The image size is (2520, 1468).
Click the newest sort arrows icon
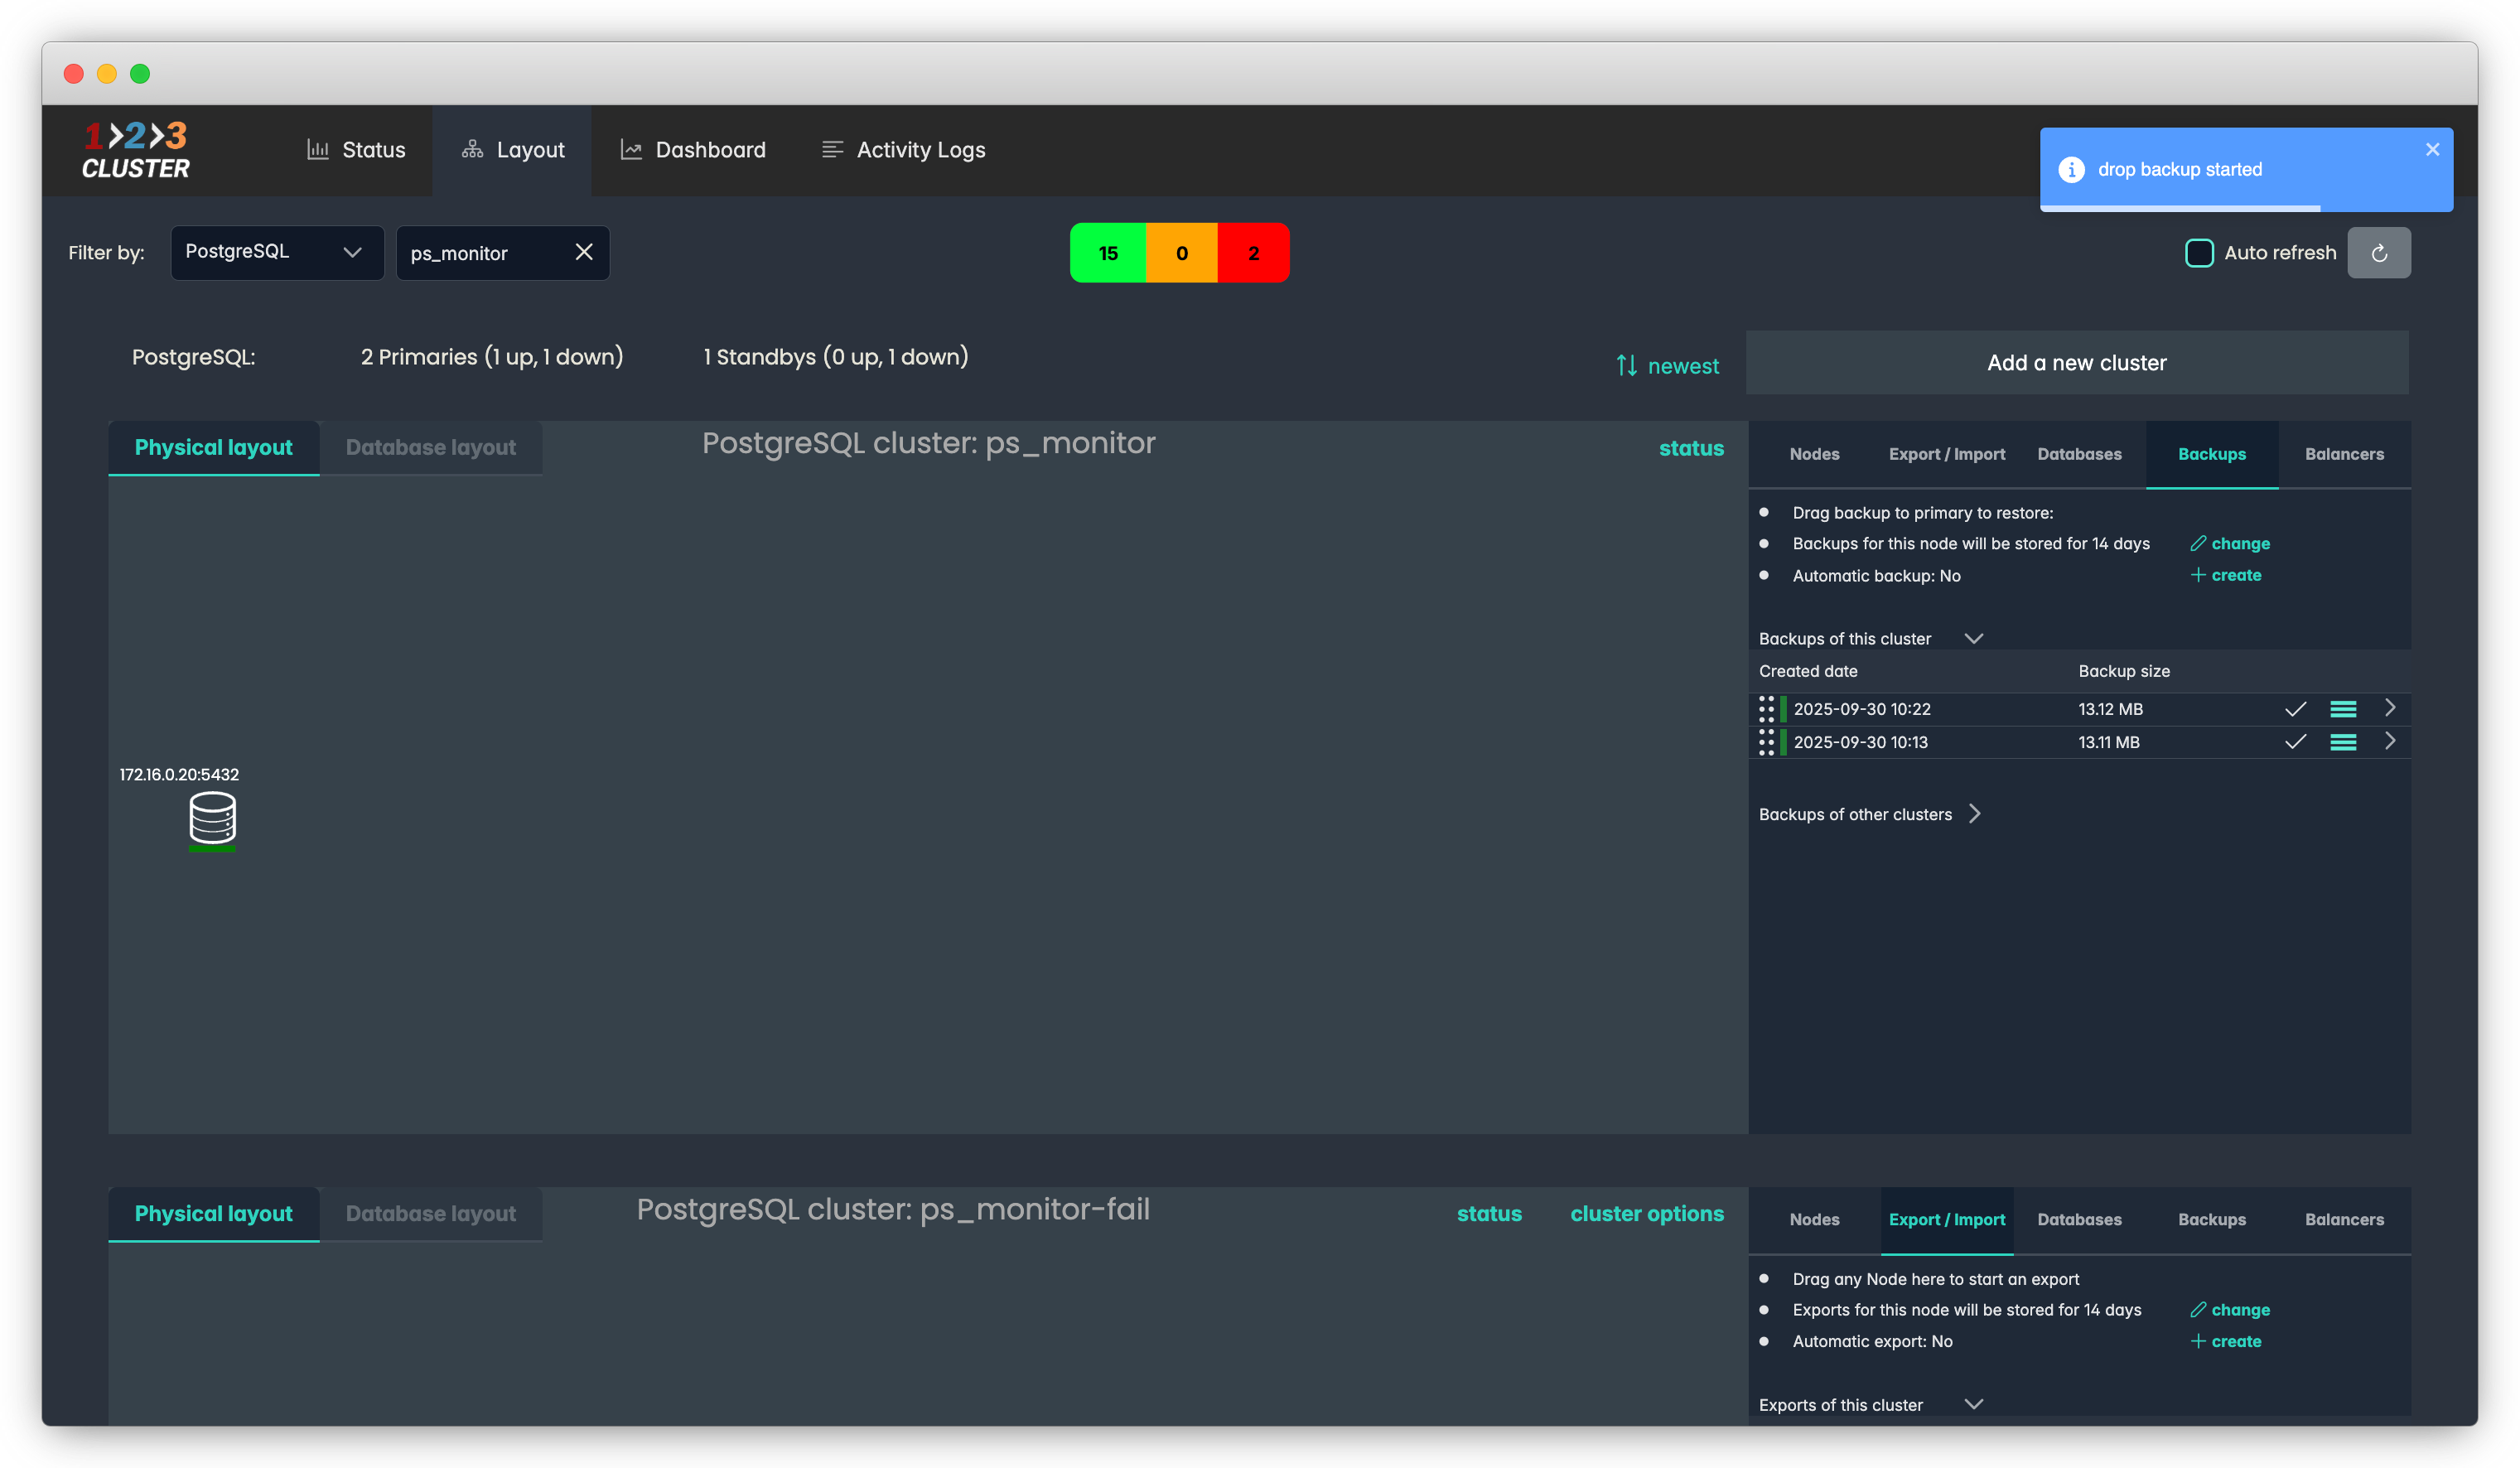[x=1627, y=366]
